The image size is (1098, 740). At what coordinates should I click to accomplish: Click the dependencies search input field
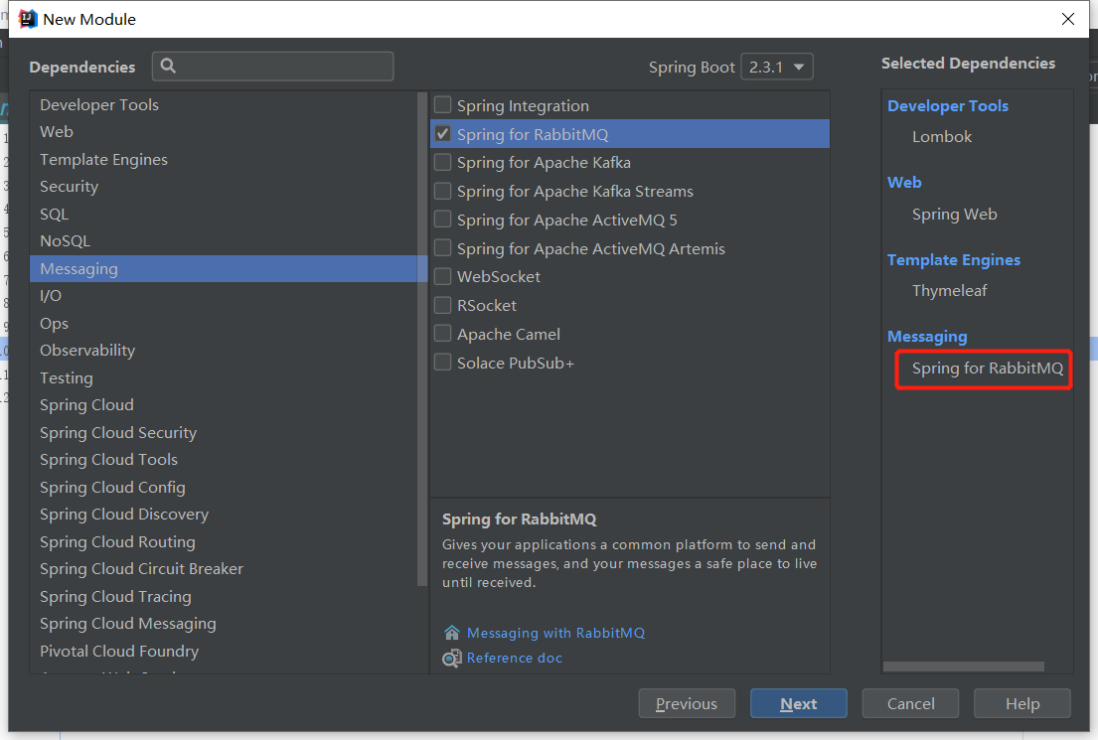tap(273, 66)
